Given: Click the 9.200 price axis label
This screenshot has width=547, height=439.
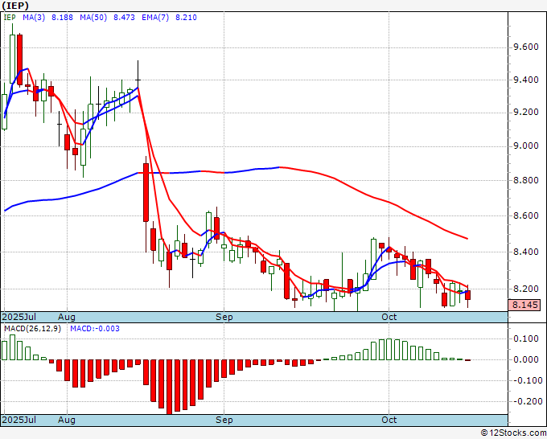Looking at the screenshot, I should (525, 113).
